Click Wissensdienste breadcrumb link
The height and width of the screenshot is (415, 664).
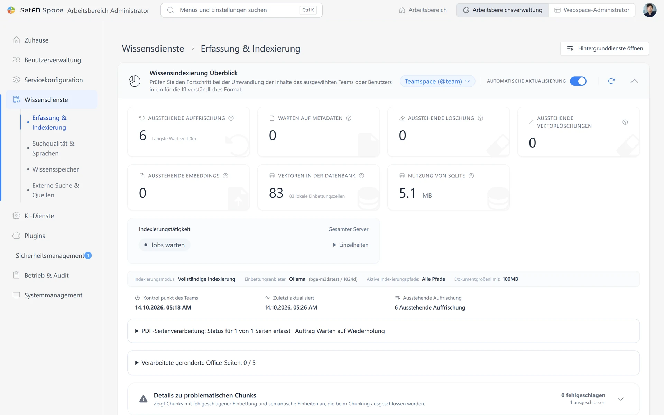[153, 48]
